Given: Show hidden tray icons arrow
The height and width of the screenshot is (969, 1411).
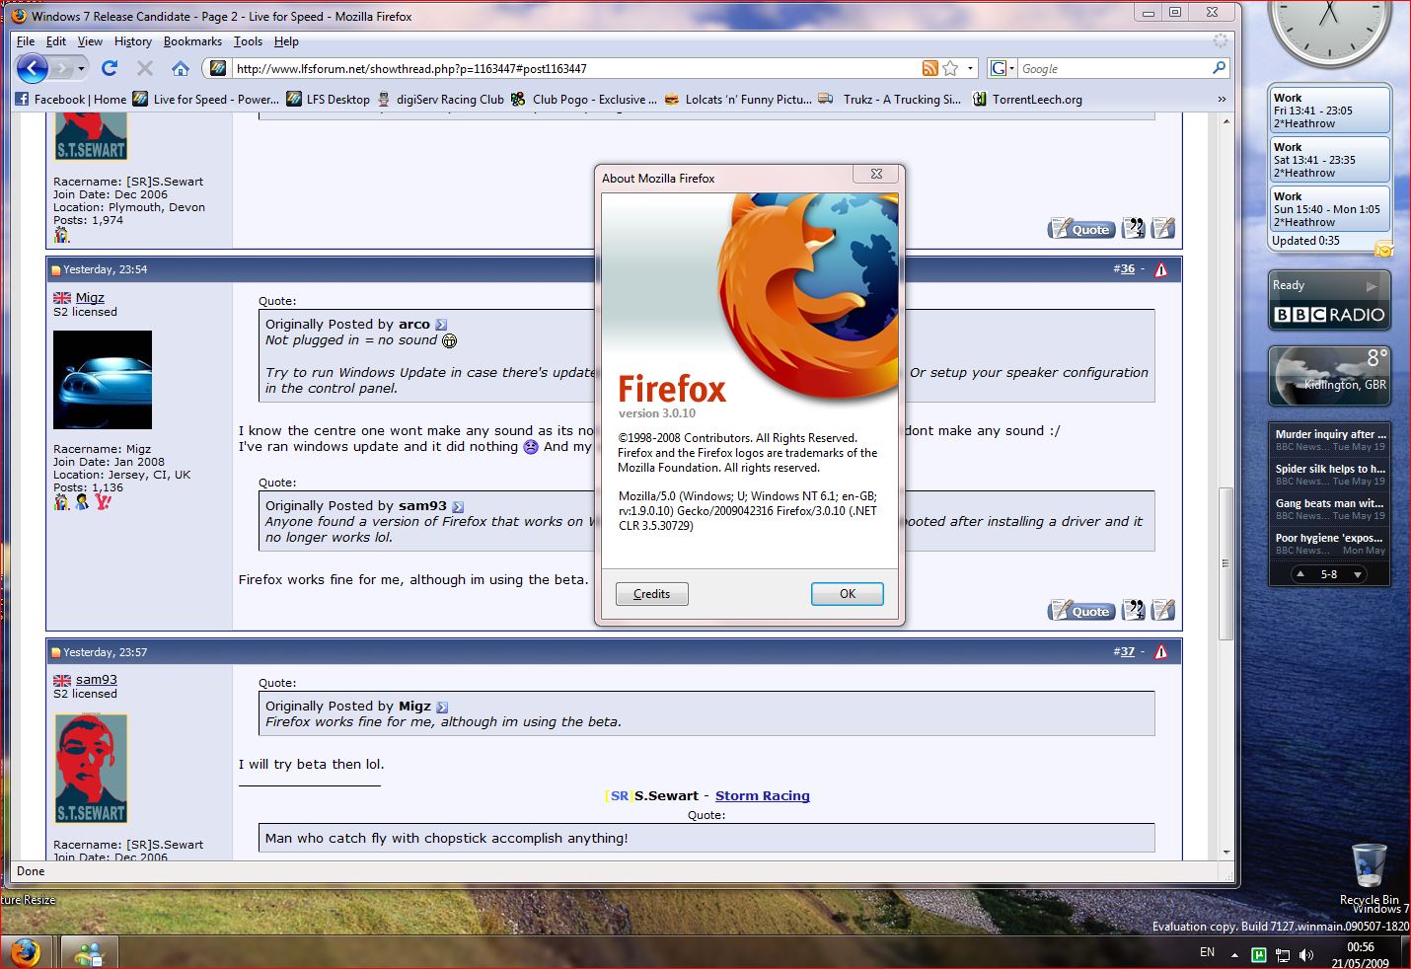Looking at the screenshot, I should (x=1234, y=954).
